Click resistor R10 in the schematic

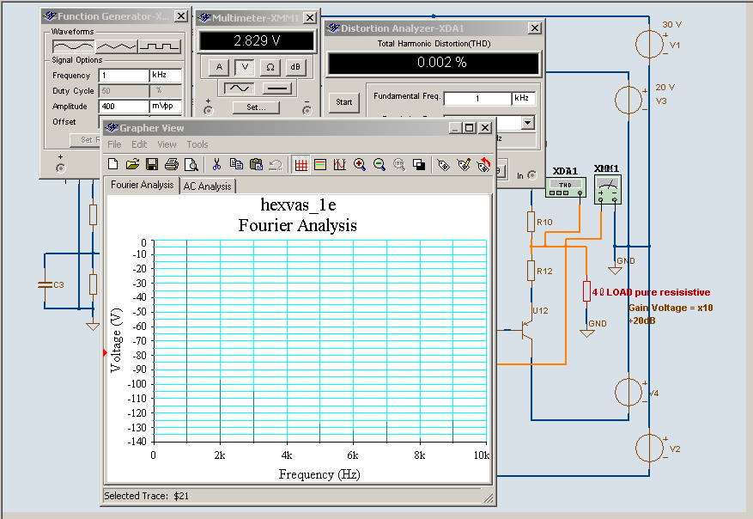click(531, 222)
